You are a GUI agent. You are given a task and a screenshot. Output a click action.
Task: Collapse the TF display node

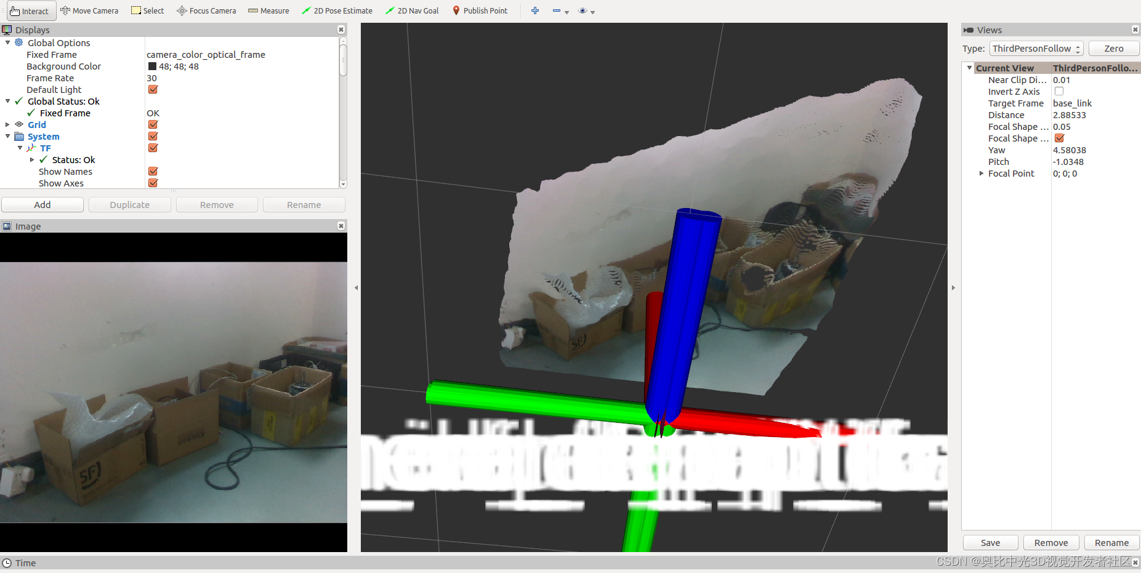[20, 148]
